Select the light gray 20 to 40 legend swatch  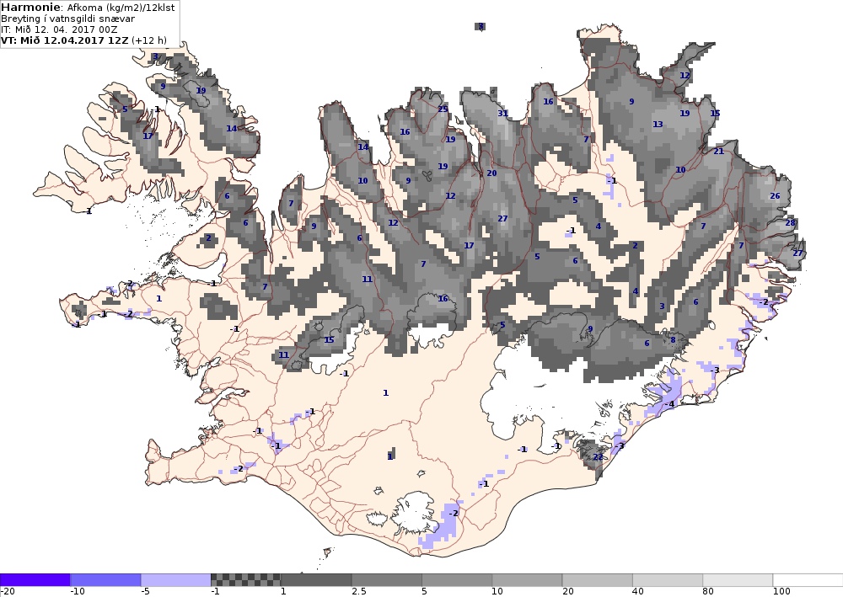tap(598, 580)
